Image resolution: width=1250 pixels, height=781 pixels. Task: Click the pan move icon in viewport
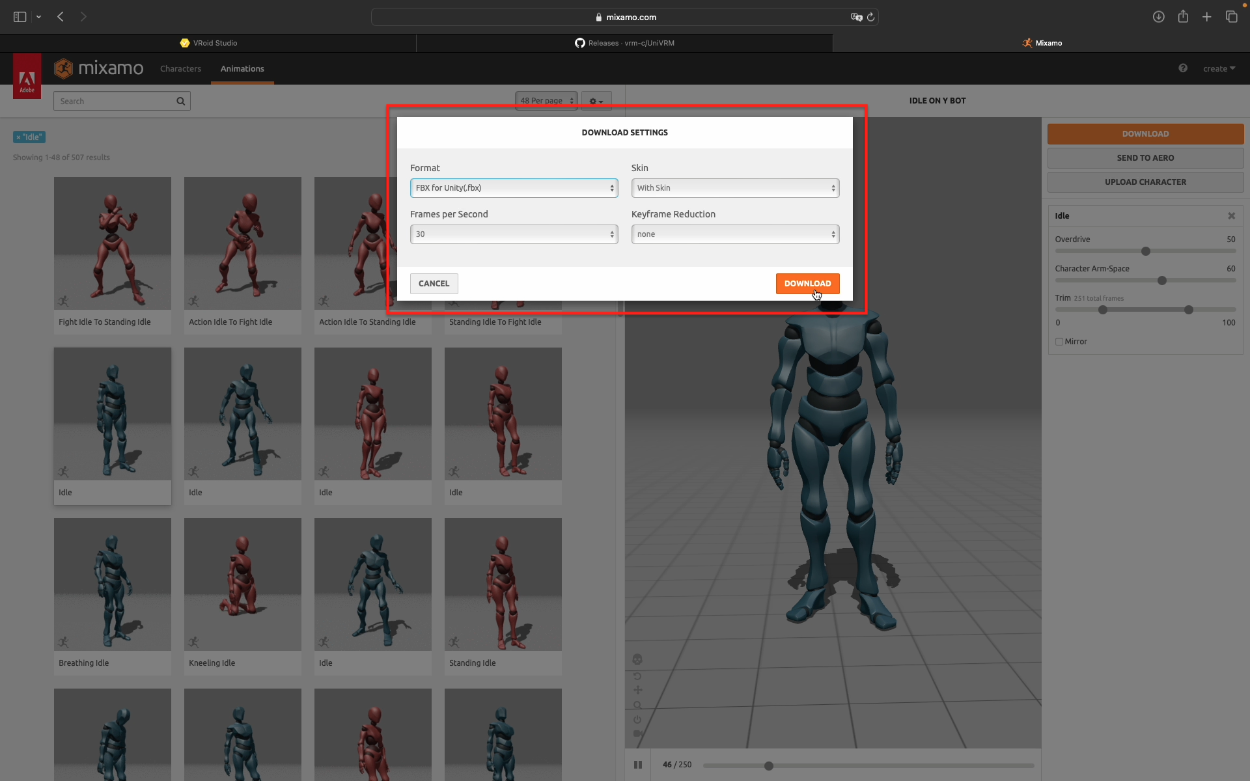pyautogui.click(x=637, y=690)
